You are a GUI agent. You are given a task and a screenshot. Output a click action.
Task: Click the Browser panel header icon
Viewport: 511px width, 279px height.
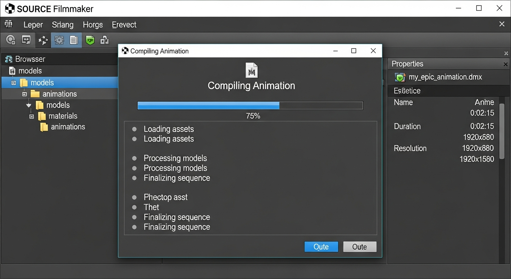(x=9, y=59)
